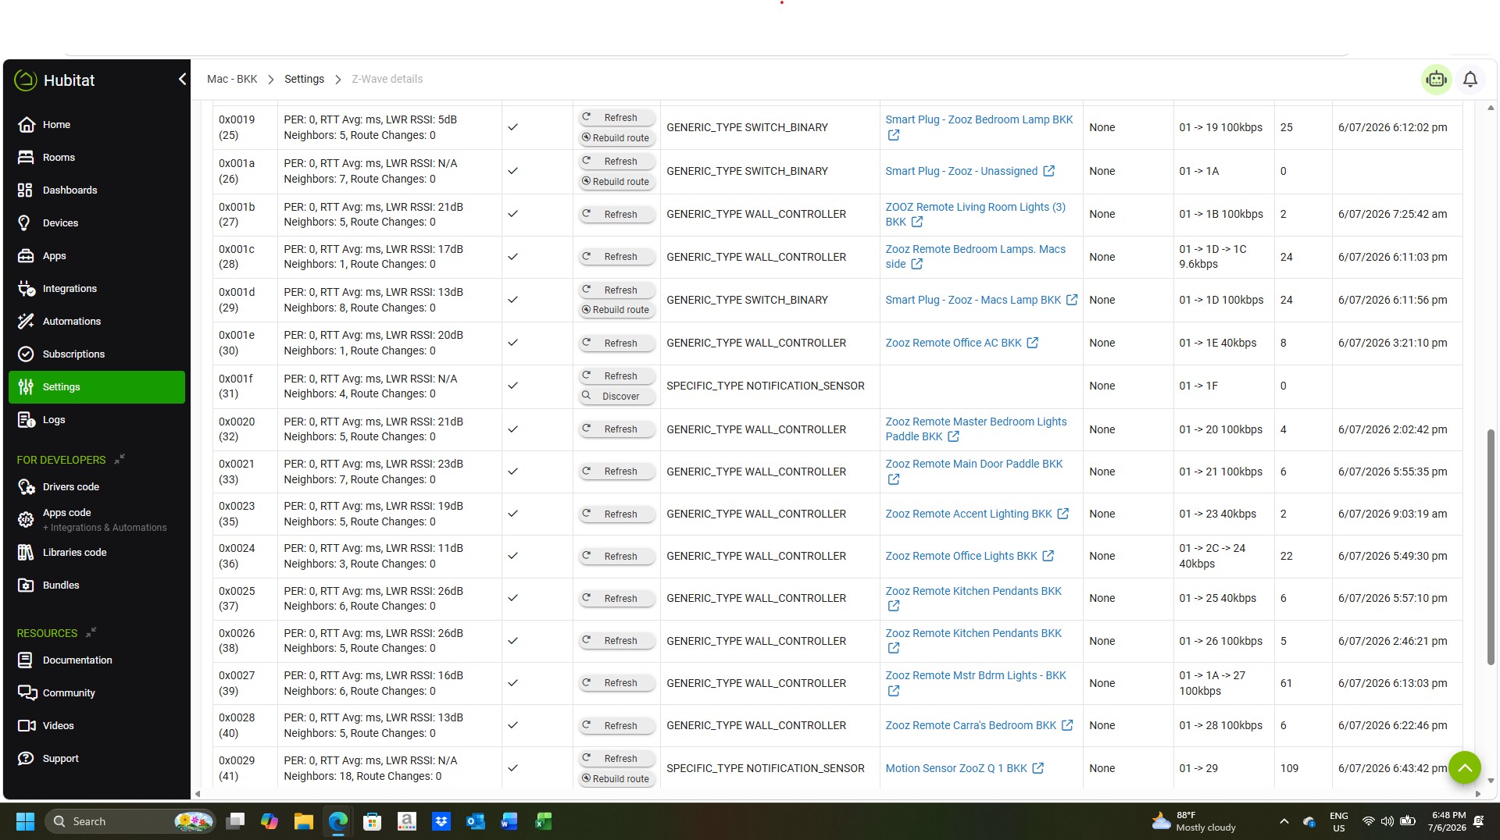Click the vertical scrollbar thumb
This screenshot has height=840, width=1500.
point(1491,546)
